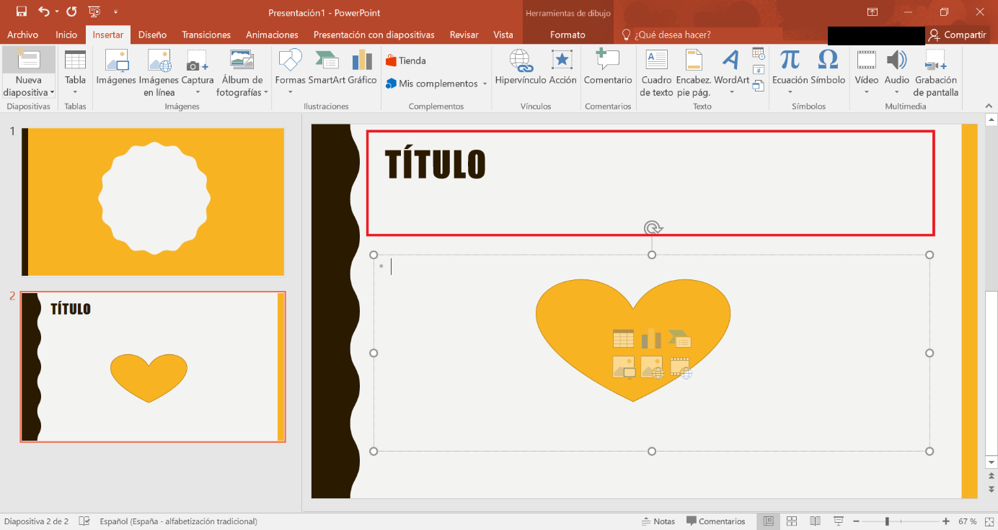Viewport: 998px width, 530px height.
Task: Toggle Comentarios pane in status bar
Action: (x=716, y=521)
